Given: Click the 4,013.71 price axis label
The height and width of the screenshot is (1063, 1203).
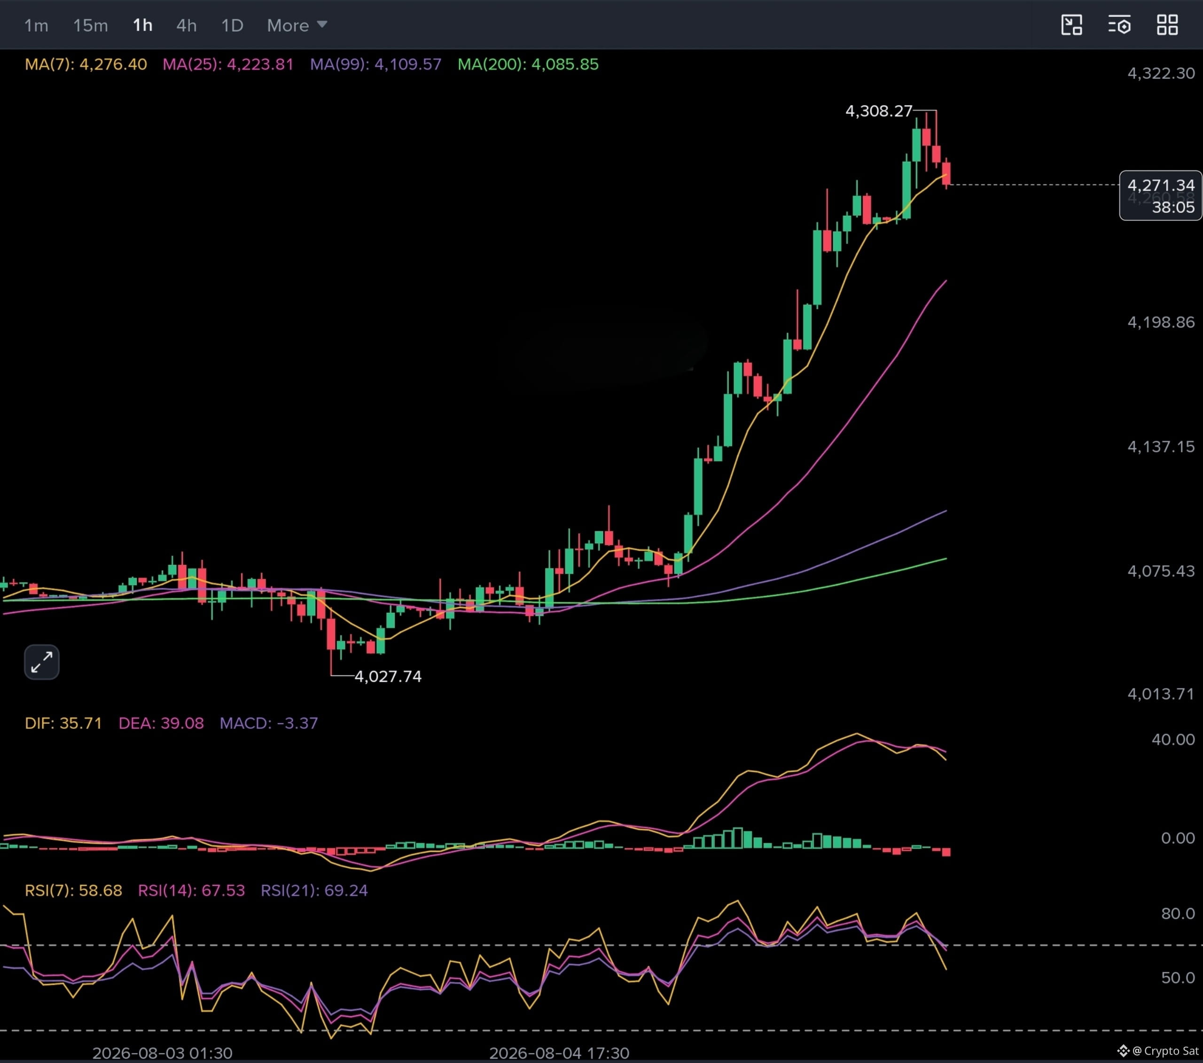Looking at the screenshot, I should [1161, 694].
